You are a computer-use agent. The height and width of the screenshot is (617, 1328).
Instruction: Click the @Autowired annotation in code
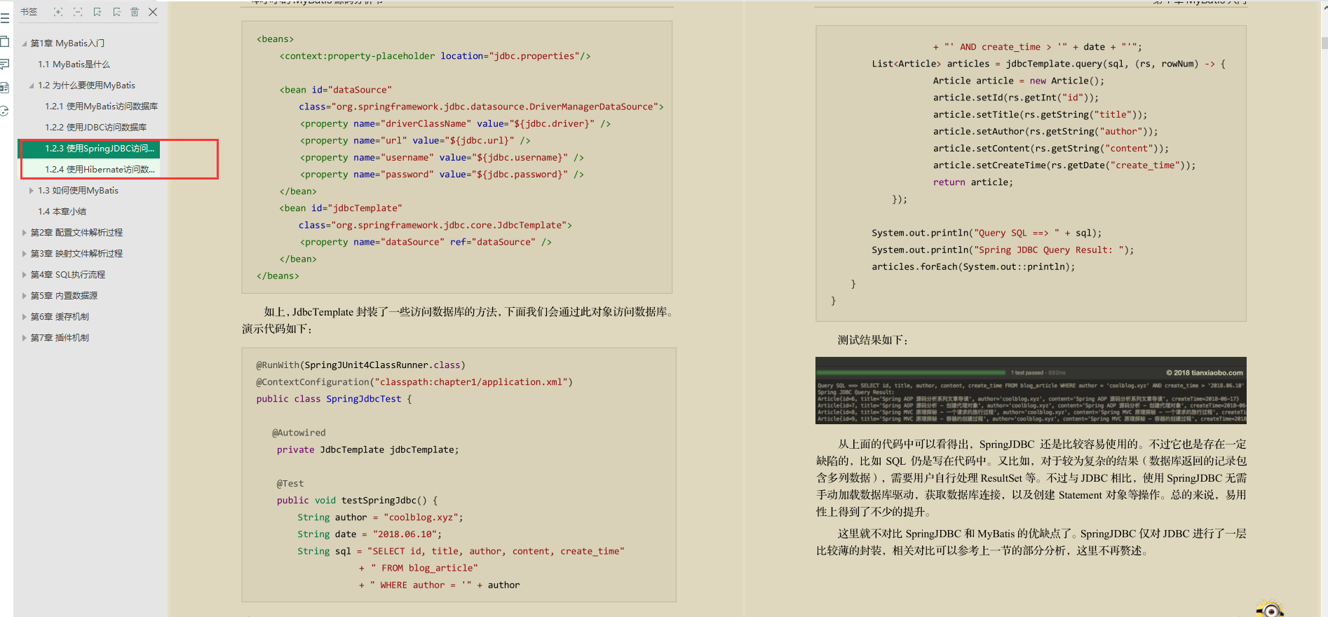(x=299, y=433)
